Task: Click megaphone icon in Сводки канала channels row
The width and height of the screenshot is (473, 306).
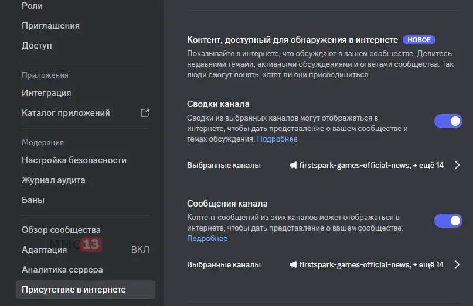Action: (x=293, y=165)
